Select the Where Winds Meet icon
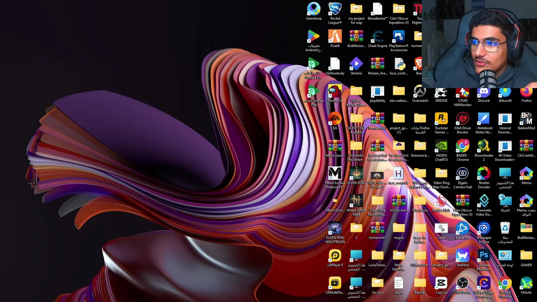 point(356,206)
